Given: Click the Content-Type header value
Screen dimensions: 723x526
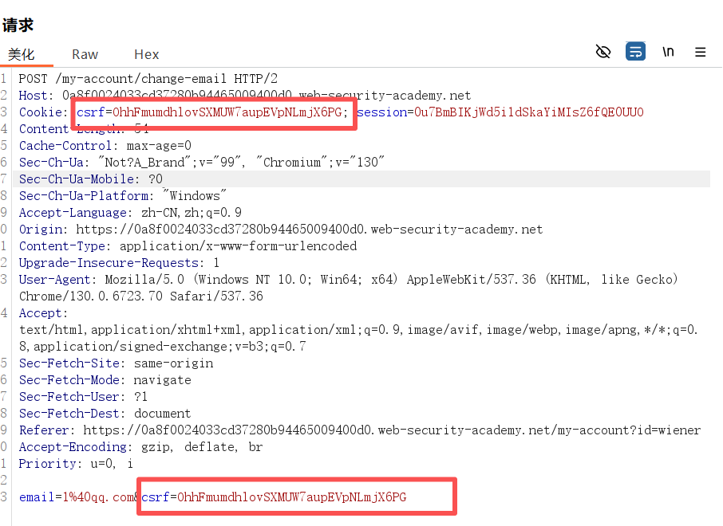Looking at the screenshot, I should 238,246.
